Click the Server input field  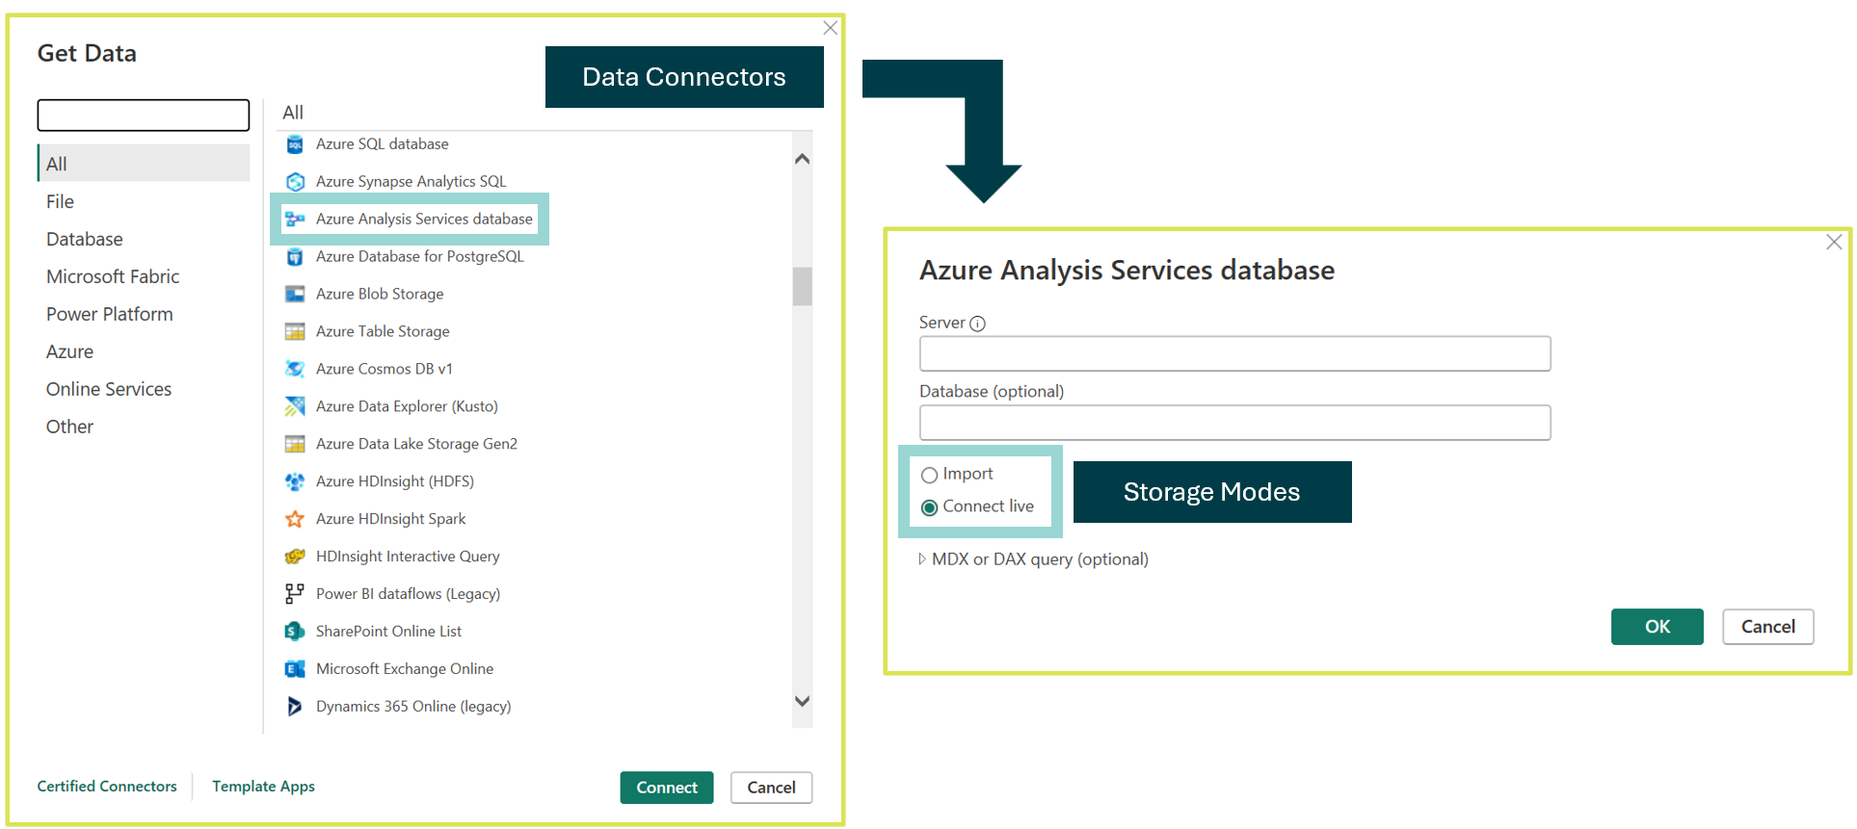click(x=1234, y=354)
